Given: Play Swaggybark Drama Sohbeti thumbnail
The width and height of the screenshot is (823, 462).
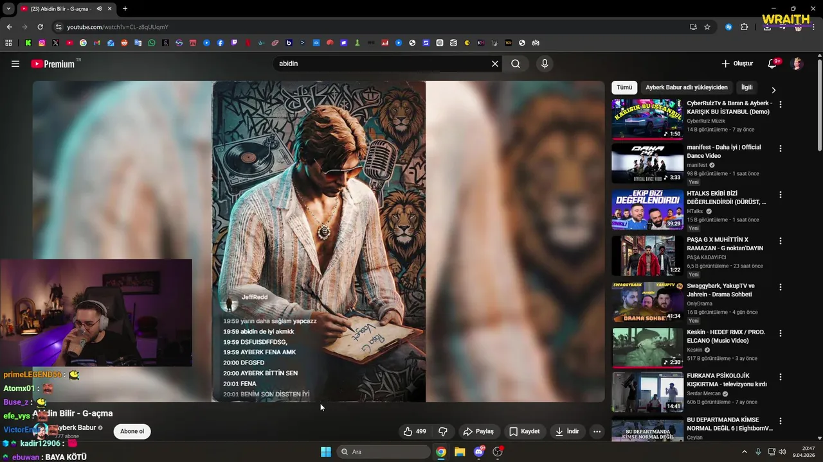Looking at the screenshot, I should (x=647, y=302).
